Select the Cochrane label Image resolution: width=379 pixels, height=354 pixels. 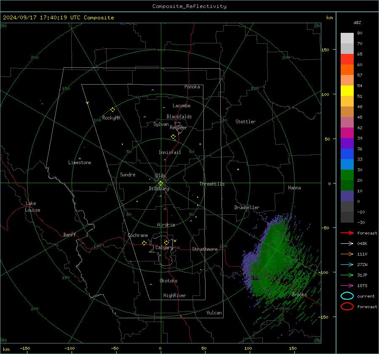[x=138, y=235]
